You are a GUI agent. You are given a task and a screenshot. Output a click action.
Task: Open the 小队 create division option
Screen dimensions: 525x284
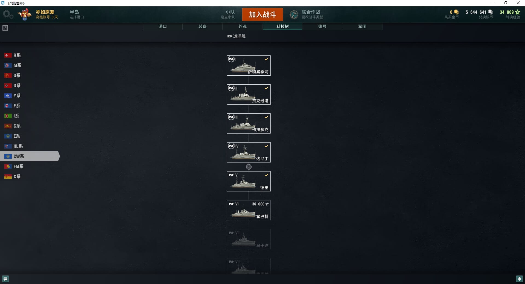click(228, 14)
